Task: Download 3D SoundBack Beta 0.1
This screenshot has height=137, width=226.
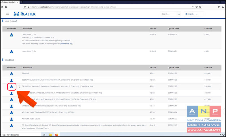Action: click(12, 126)
